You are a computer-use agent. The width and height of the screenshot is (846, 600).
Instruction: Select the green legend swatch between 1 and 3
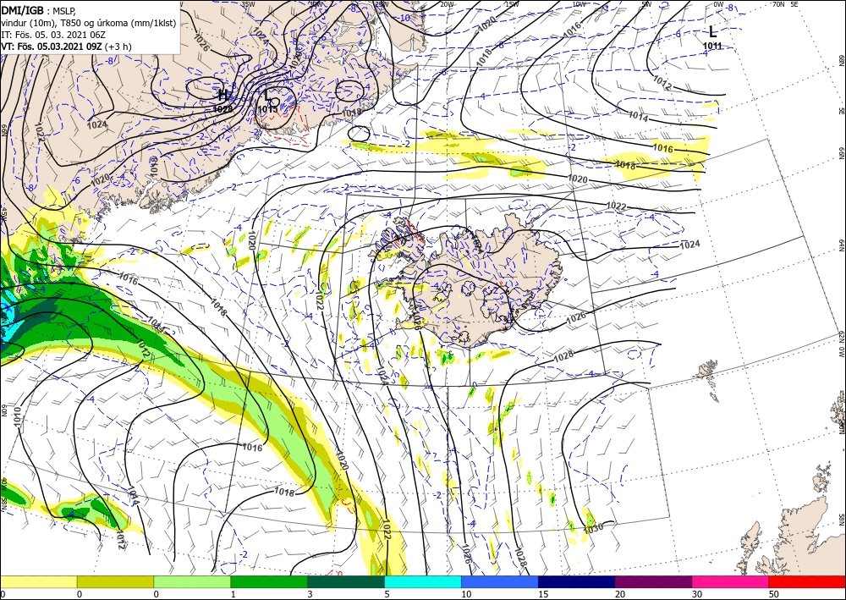point(269,581)
